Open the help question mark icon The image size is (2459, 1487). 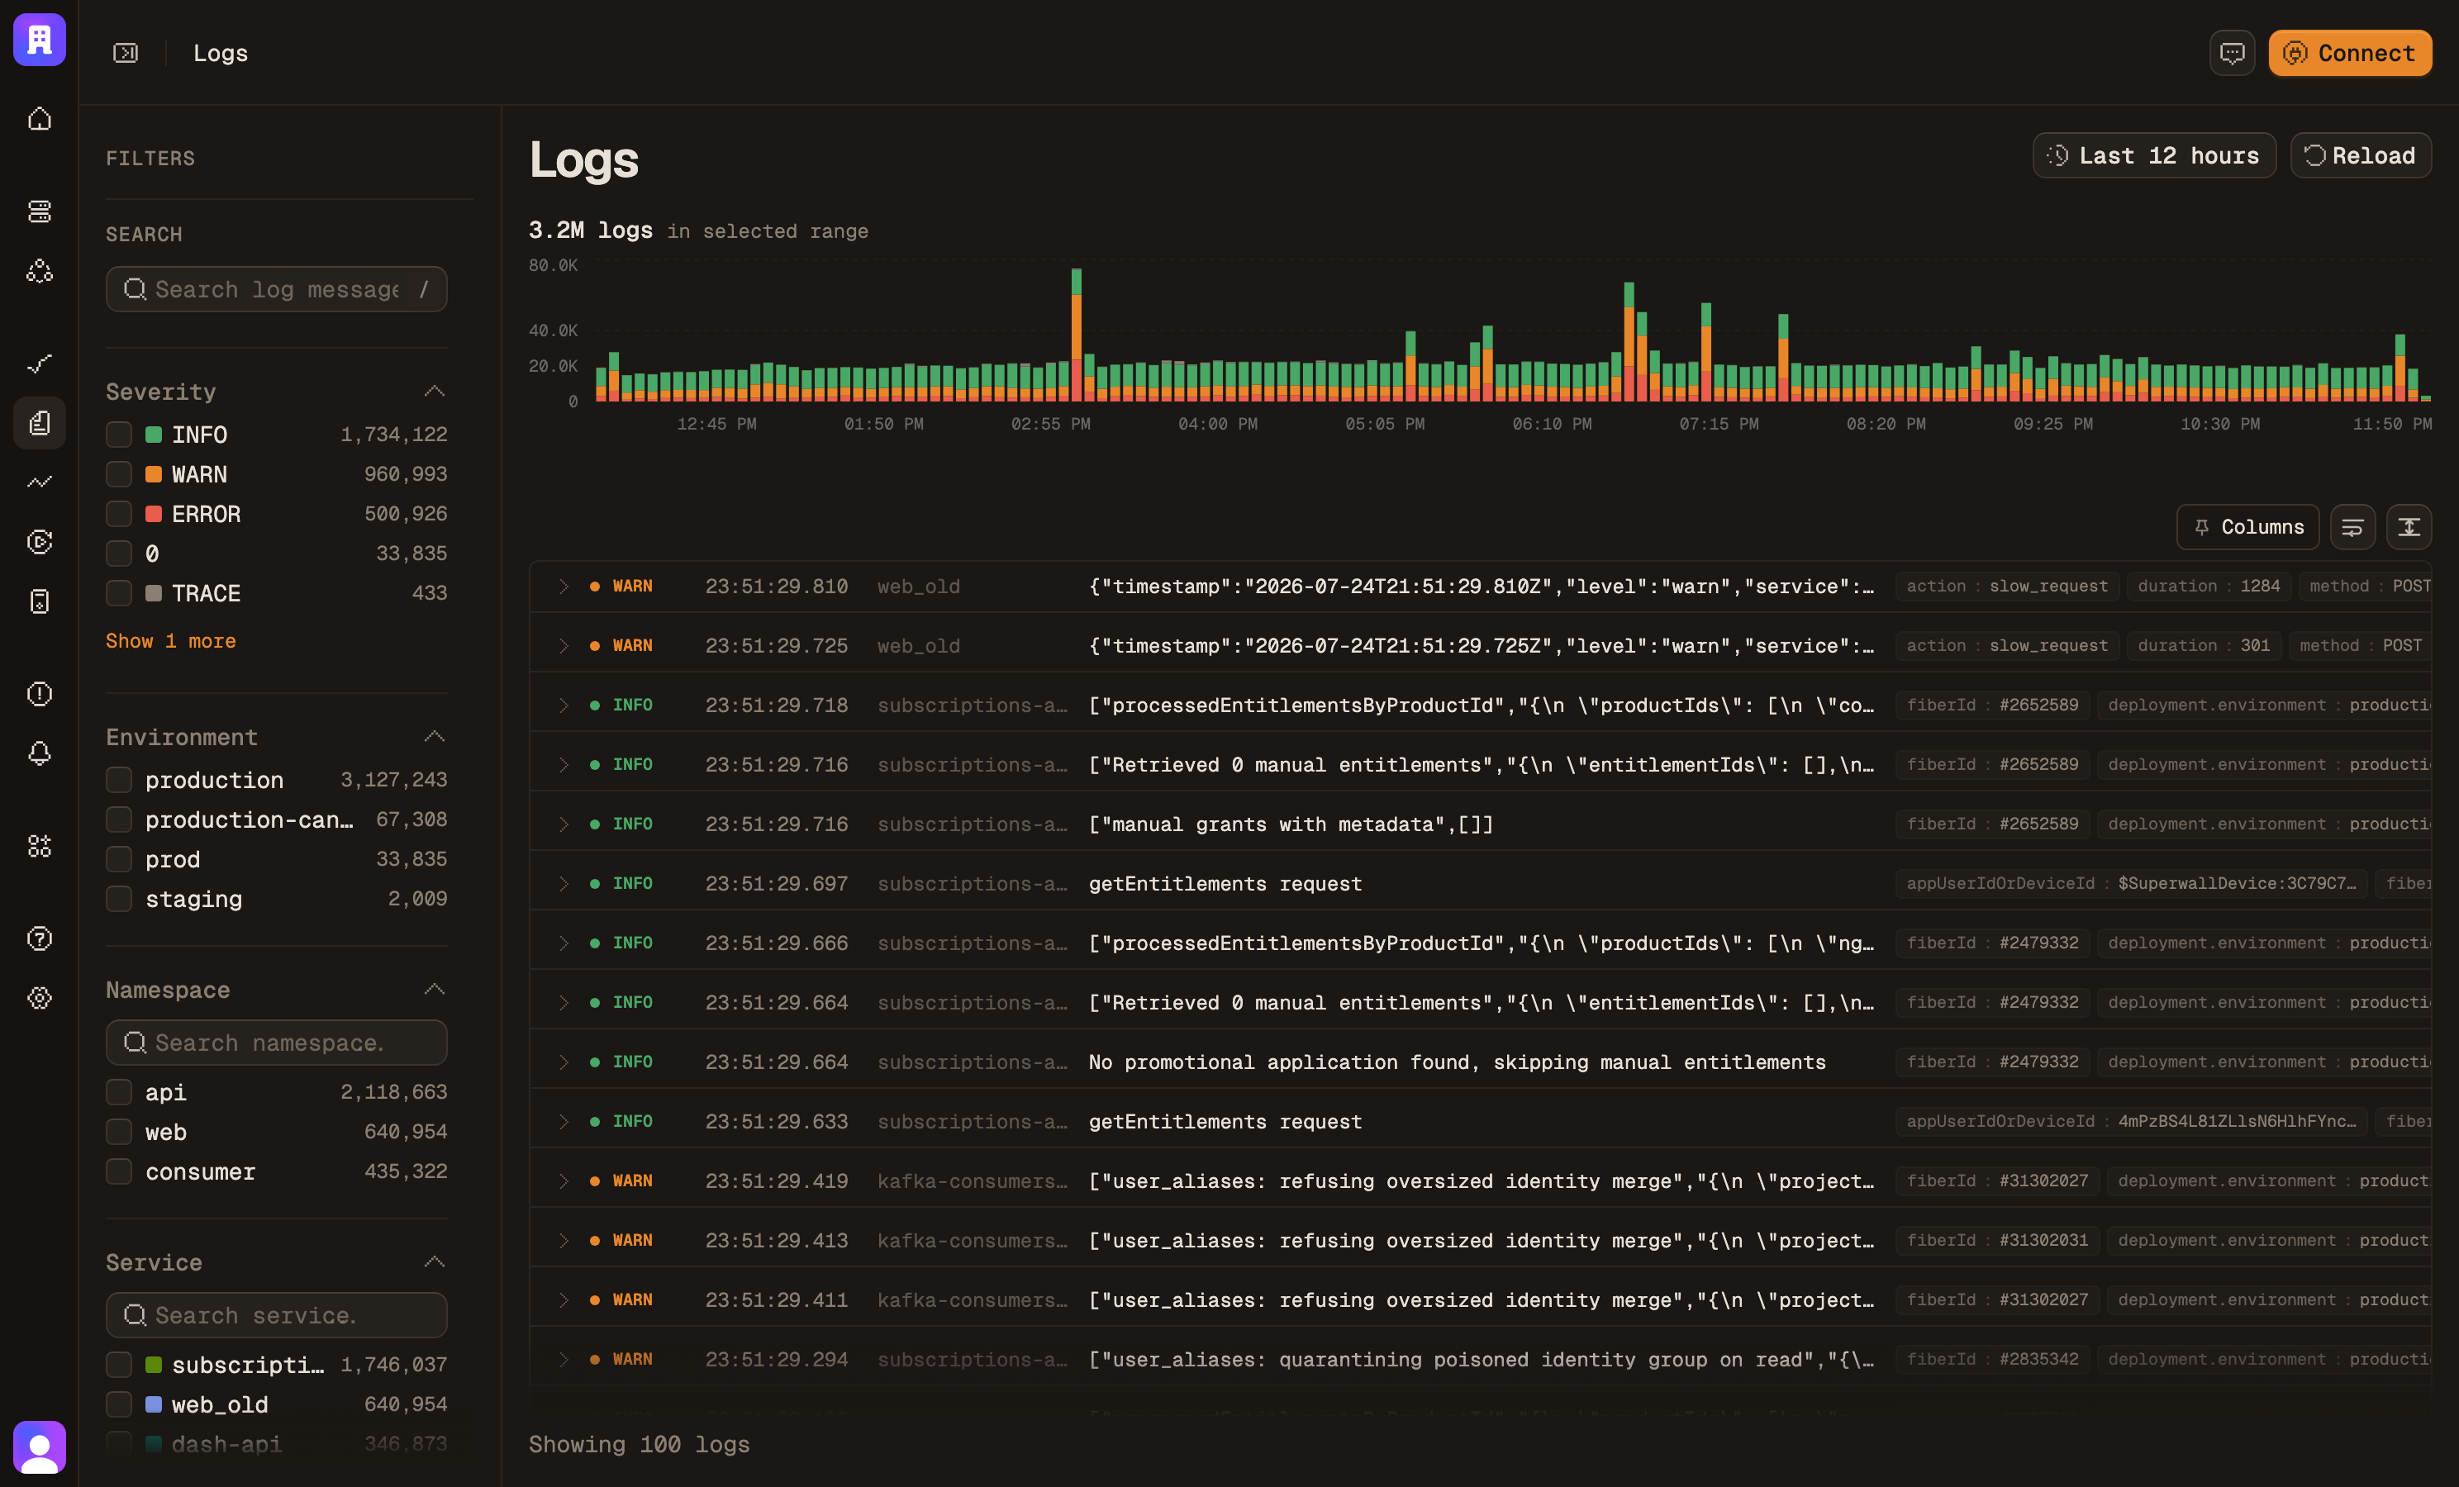coord(39,938)
